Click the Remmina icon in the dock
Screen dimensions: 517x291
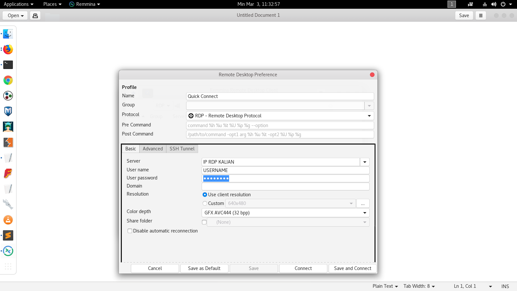click(x=8, y=251)
